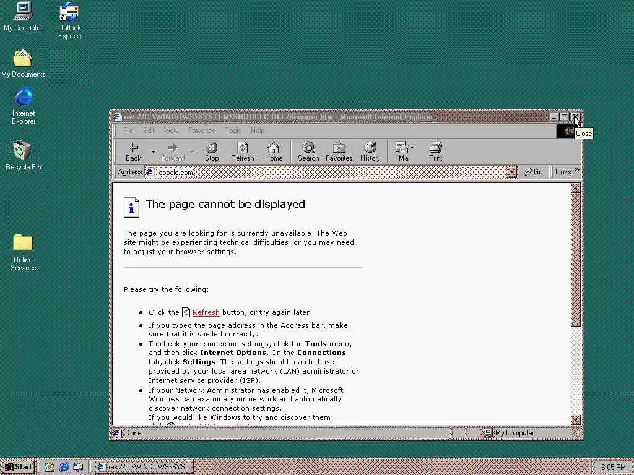
Task: Click the Done status bar text
Action: [x=133, y=433]
